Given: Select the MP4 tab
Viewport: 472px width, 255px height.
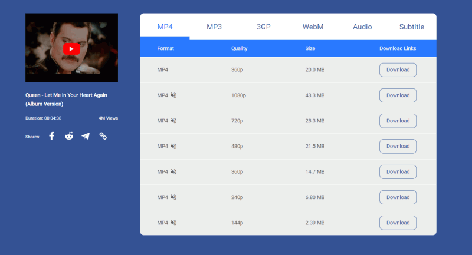Looking at the screenshot, I should (165, 27).
